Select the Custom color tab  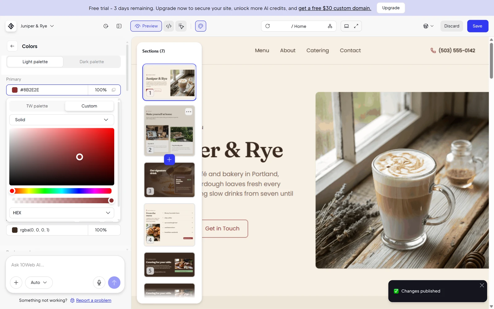coord(89,106)
